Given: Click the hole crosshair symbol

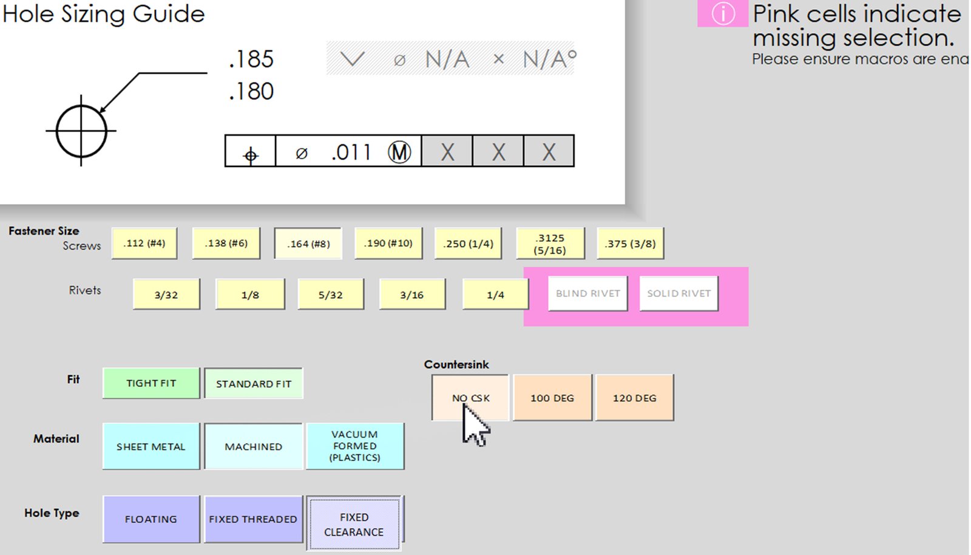Looking at the screenshot, I should tap(81, 131).
